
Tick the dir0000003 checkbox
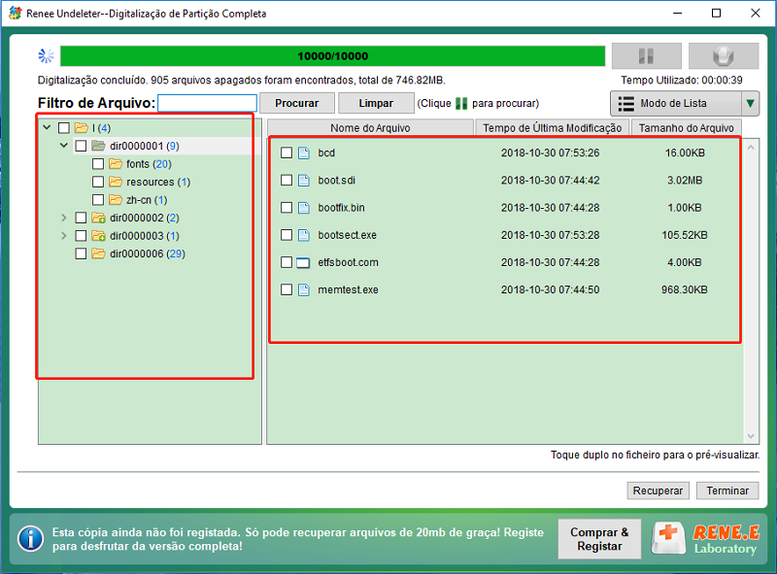pos(81,235)
